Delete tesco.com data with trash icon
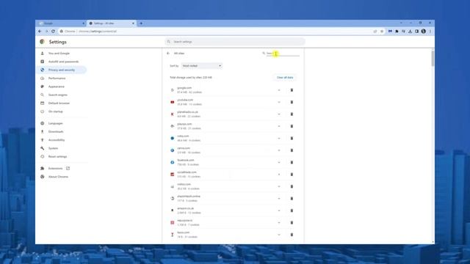 (x=292, y=235)
